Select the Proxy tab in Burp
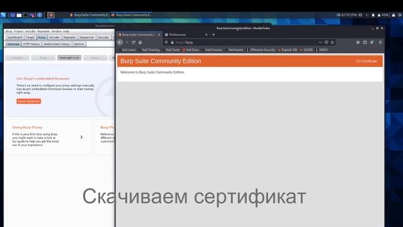The height and width of the screenshot is (227, 403). point(42,37)
